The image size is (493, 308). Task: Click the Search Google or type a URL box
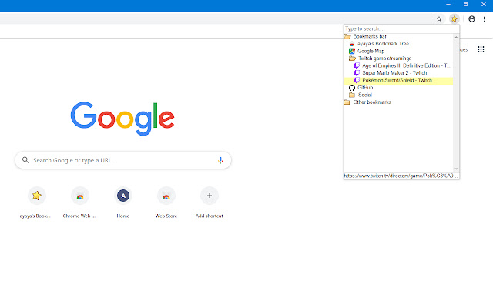tap(123, 160)
